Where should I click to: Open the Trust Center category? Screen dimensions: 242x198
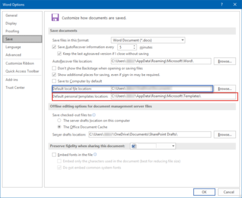point(15,88)
